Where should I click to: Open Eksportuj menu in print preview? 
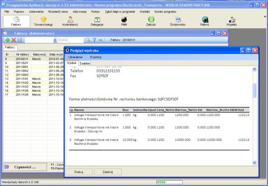tap(96, 57)
